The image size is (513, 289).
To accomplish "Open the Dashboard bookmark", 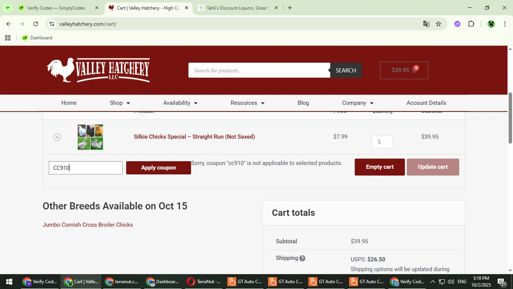I will 37,38.
